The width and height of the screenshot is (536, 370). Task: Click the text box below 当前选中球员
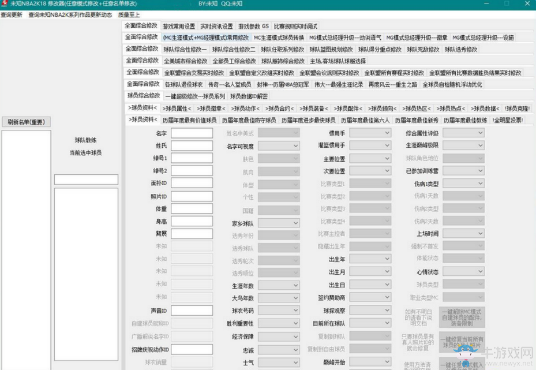coord(86,180)
